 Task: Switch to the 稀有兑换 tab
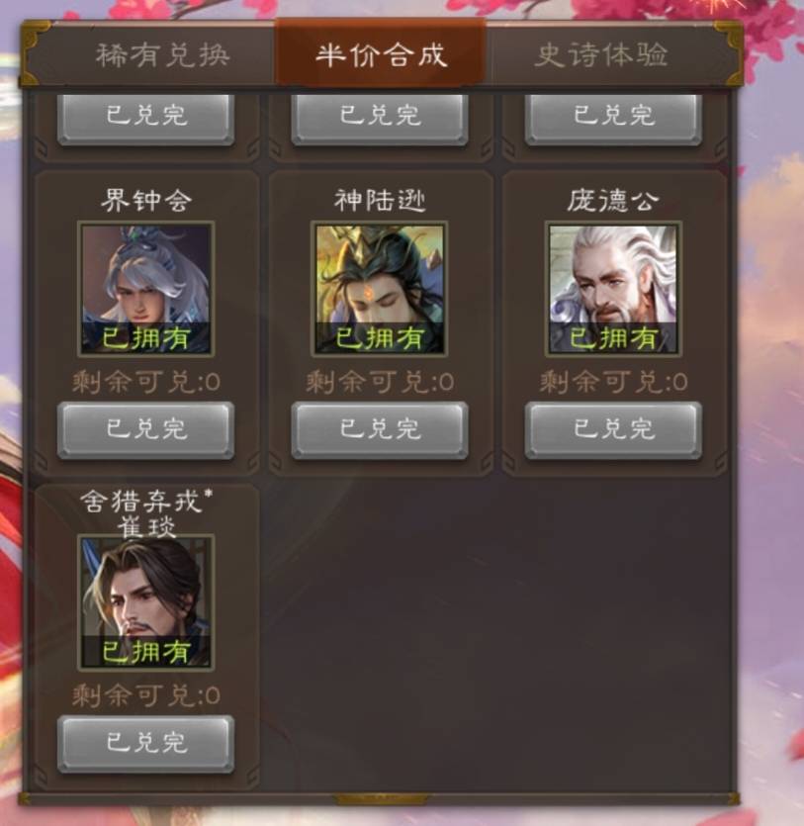tap(162, 54)
